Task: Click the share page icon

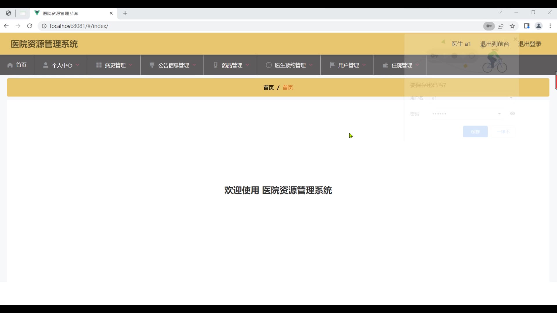Action: [501, 26]
